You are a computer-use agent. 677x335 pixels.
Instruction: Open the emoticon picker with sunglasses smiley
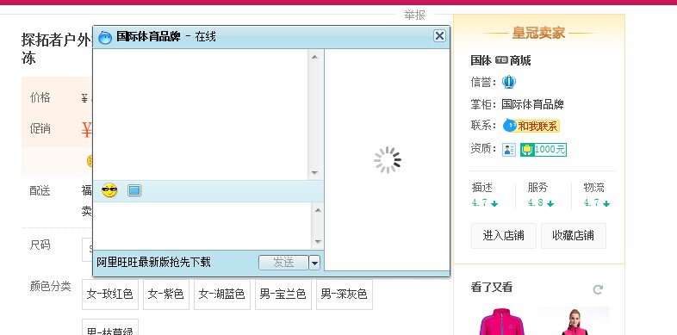point(109,190)
